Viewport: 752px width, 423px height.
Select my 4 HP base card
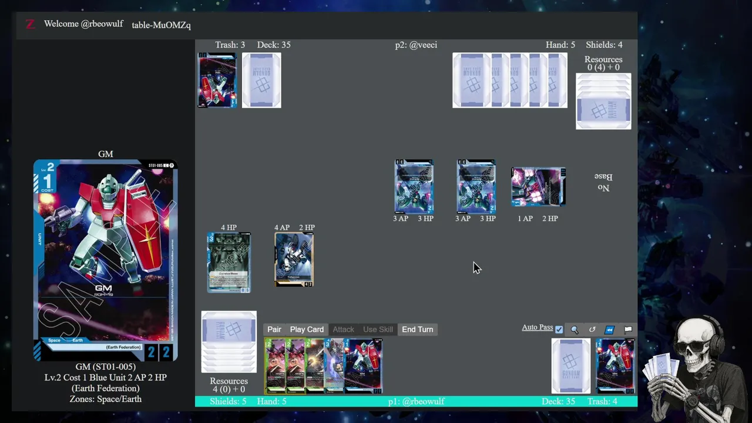click(x=229, y=263)
